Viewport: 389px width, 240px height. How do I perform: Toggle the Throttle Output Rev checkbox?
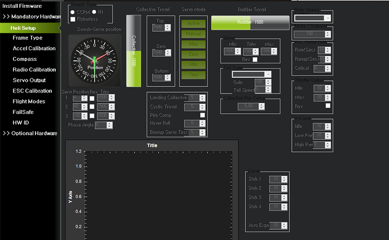[x=328, y=105]
